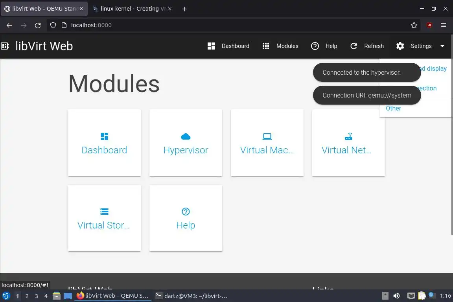Reload the page with browser reload button

tap(38, 26)
